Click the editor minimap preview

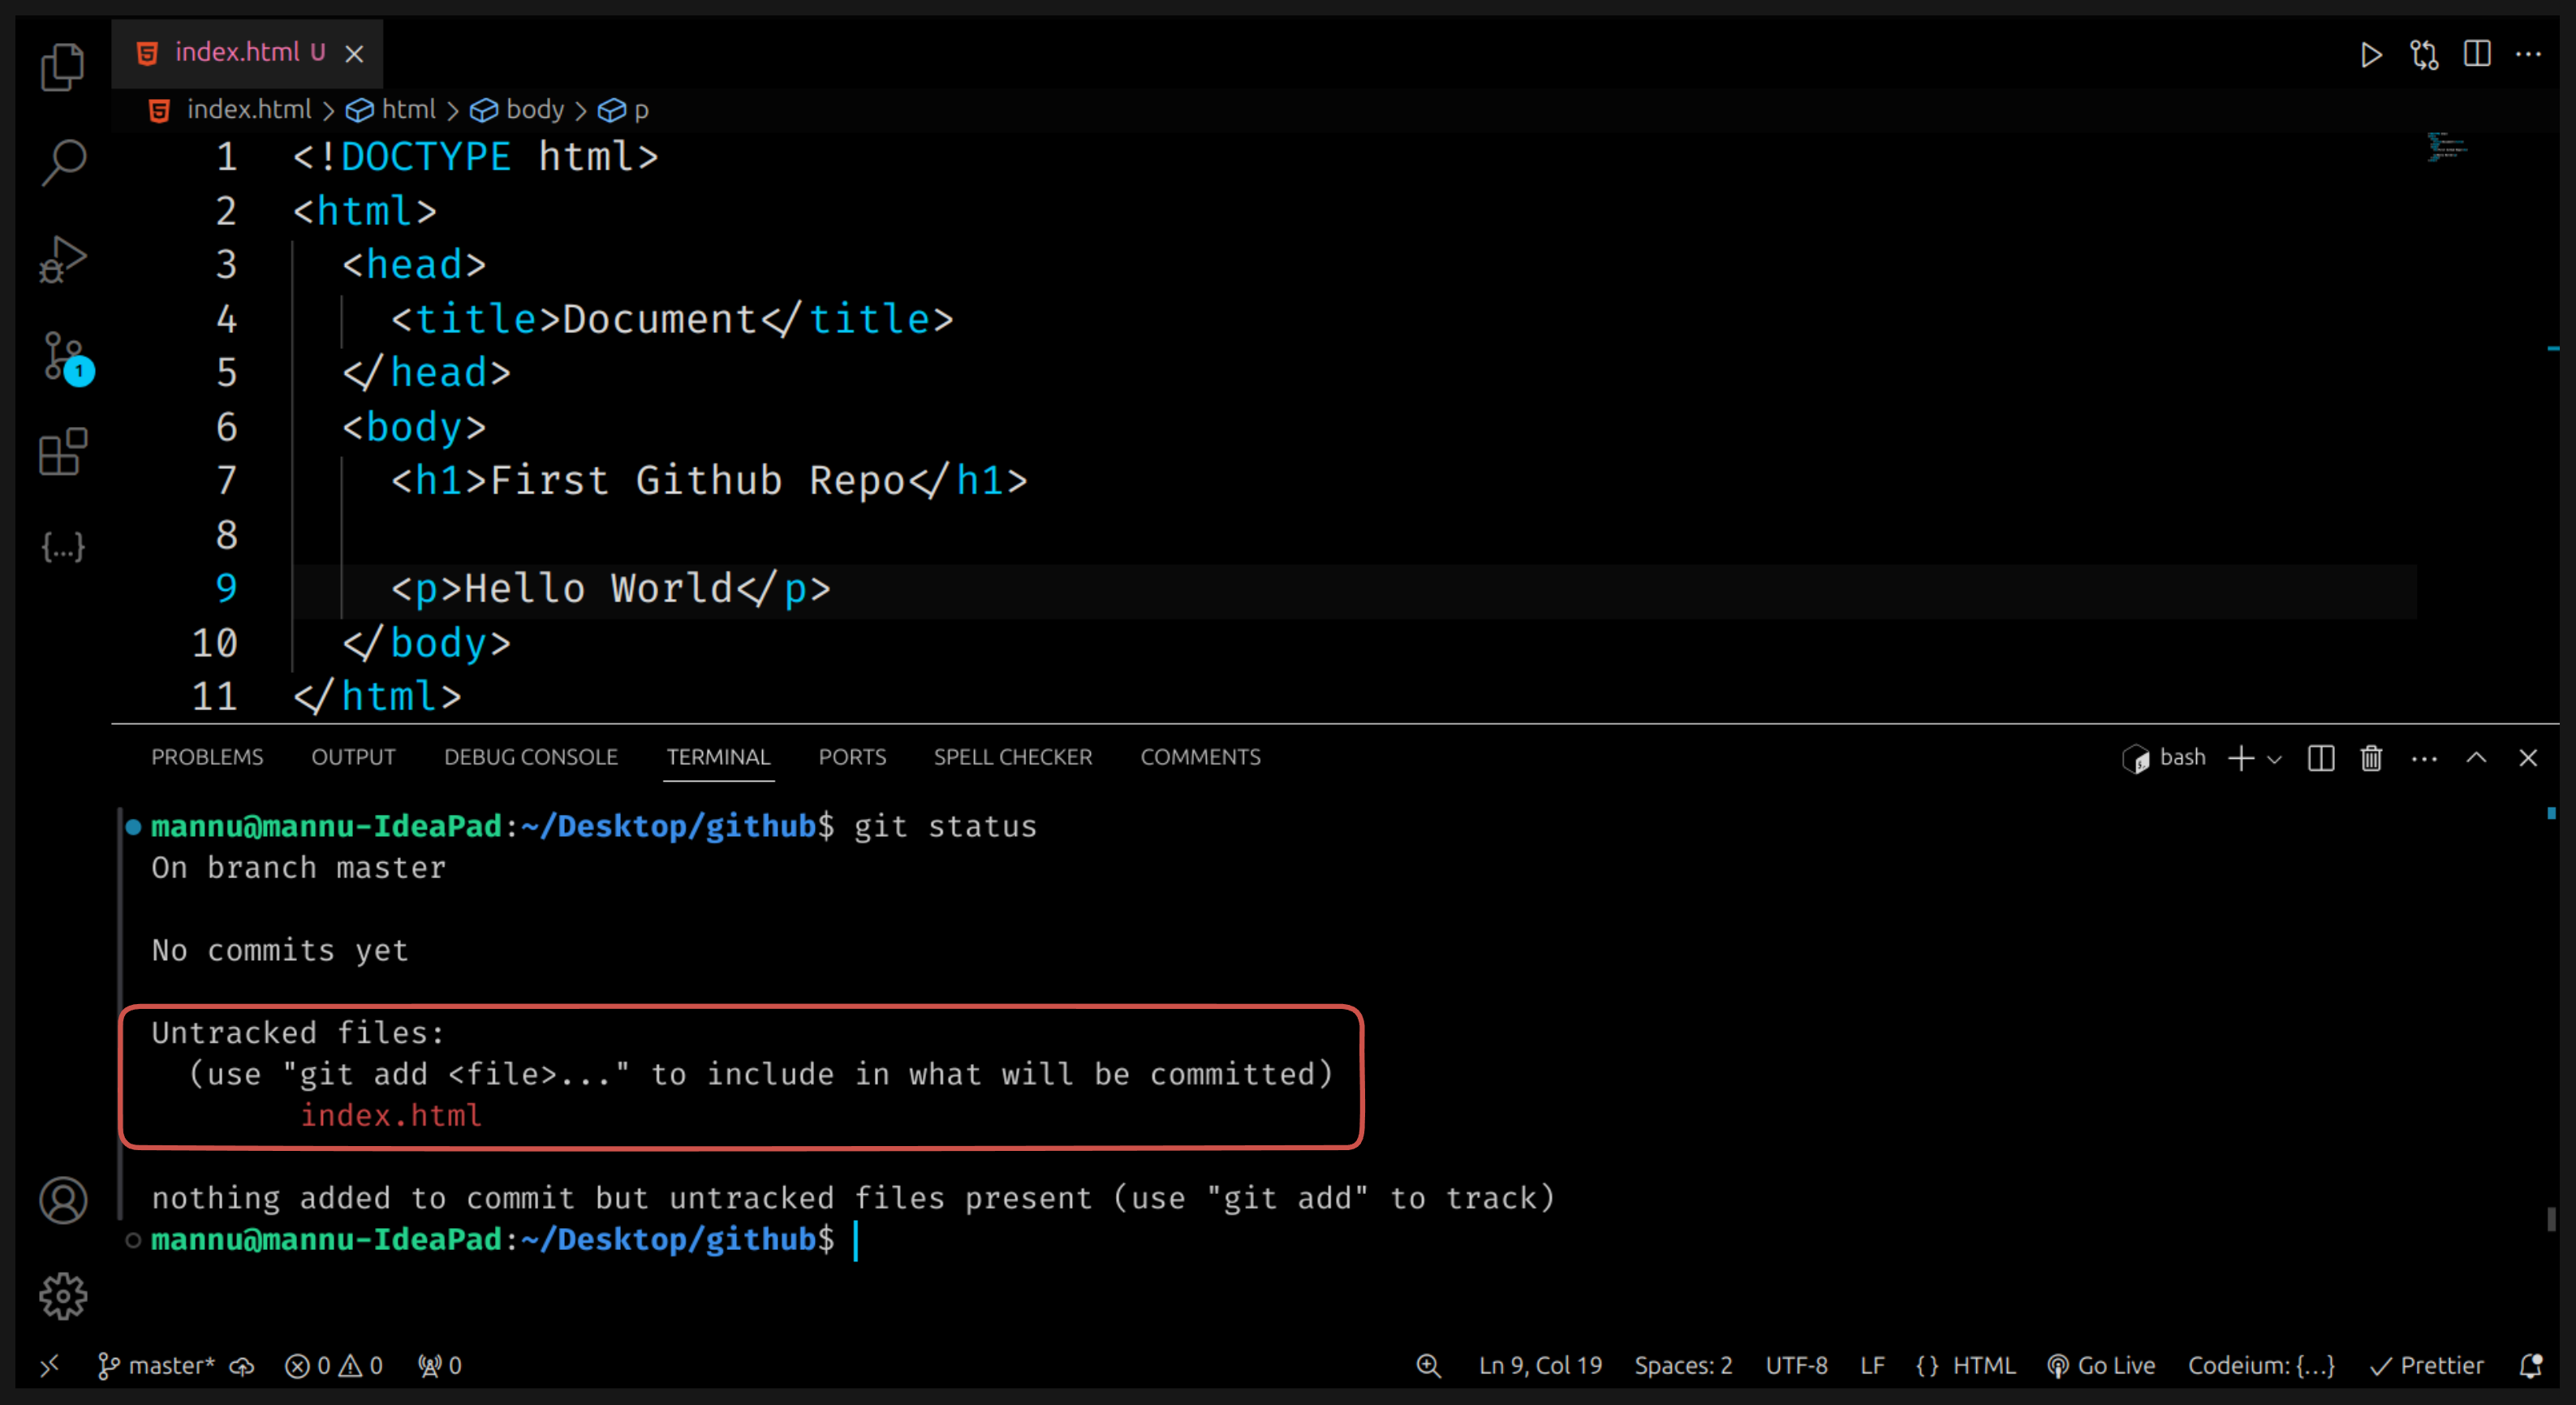[x=2445, y=148]
